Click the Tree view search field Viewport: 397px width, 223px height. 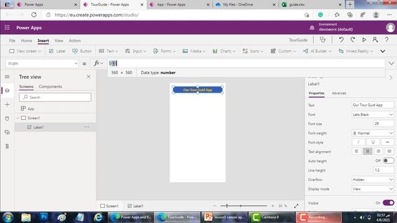(x=55, y=97)
